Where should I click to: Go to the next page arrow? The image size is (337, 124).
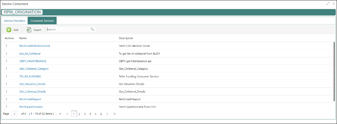[x=107, y=114]
